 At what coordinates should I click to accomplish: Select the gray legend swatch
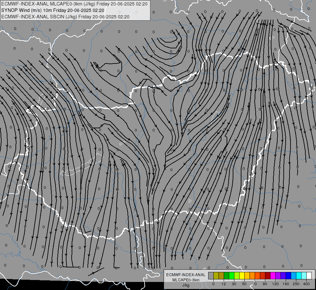(211, 275)
